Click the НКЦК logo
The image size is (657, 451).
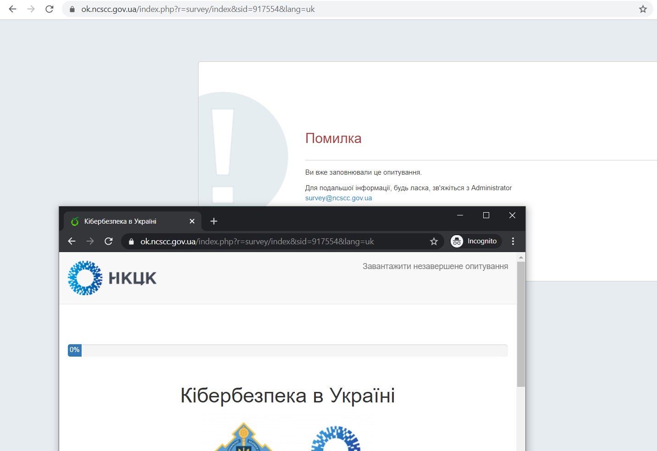[112, 278]
